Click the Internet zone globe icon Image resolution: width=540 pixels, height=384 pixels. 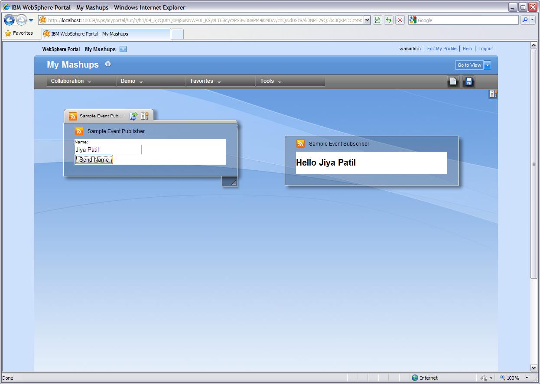(415, 378)
